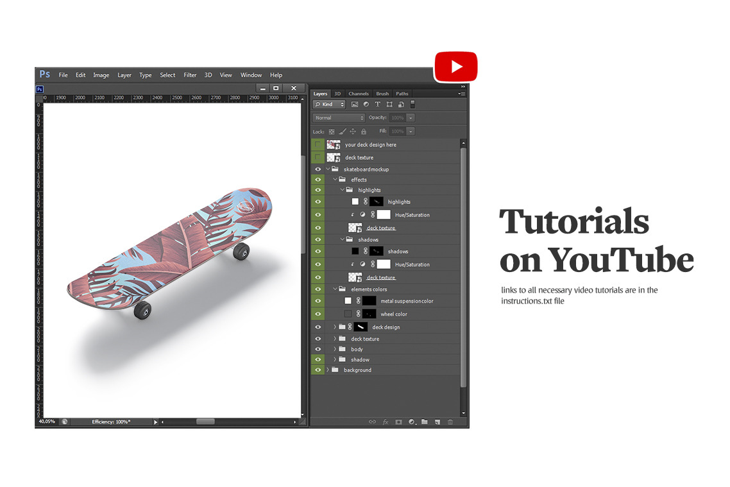Open the Normal blend mode dropdown
The height and width of the screenshot is (487, 730).
[x=339, y=118]
